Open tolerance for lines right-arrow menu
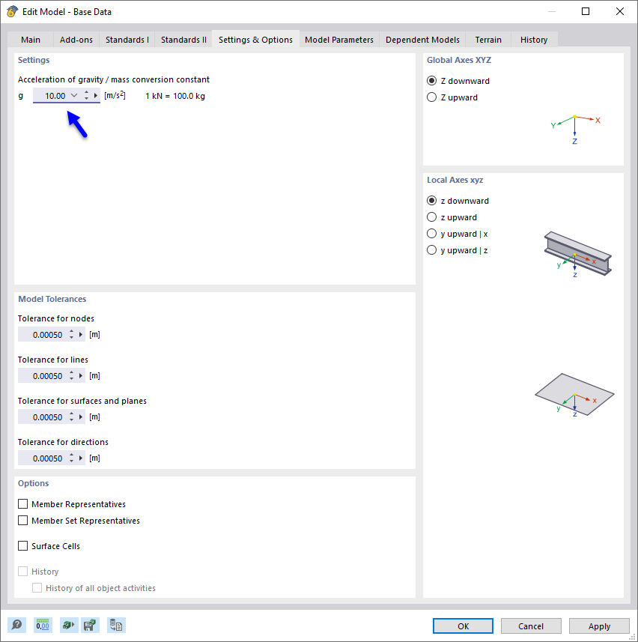Viewport: 638px width, 642px height. pos(81,375)
